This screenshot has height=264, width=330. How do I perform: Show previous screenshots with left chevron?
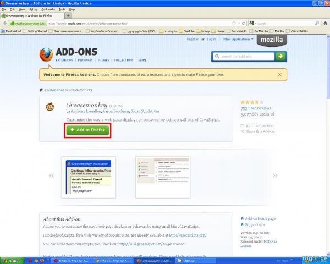coord(51,175)
